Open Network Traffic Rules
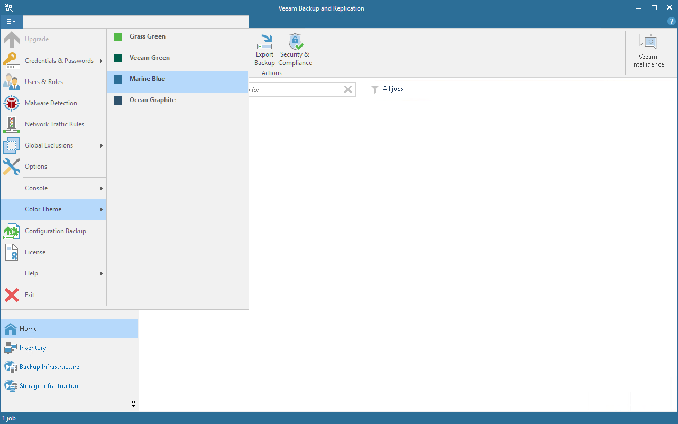The image size is (678, 424). click(x=54, y=124)
